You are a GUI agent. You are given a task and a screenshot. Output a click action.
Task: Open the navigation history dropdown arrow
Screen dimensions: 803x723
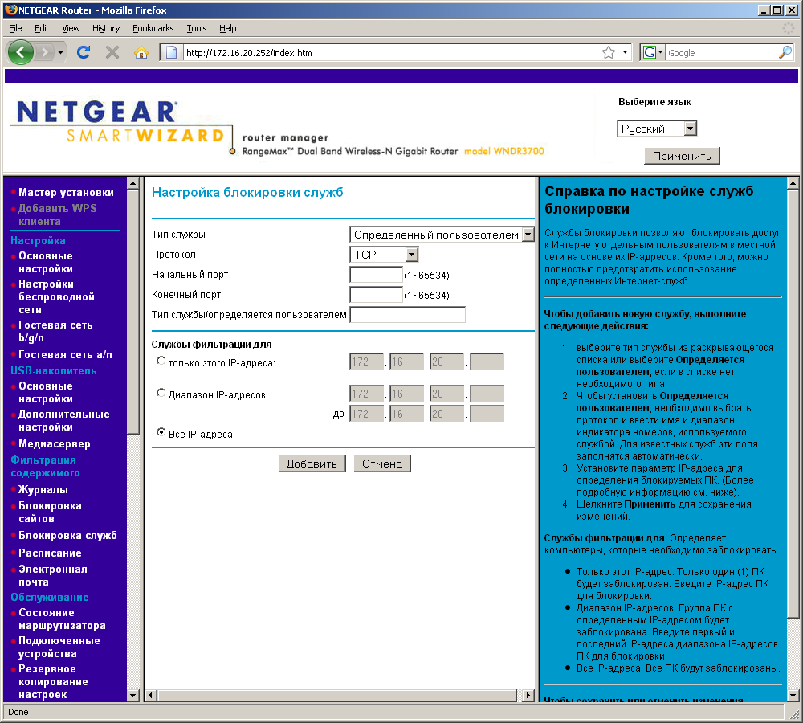pos(60,52)
